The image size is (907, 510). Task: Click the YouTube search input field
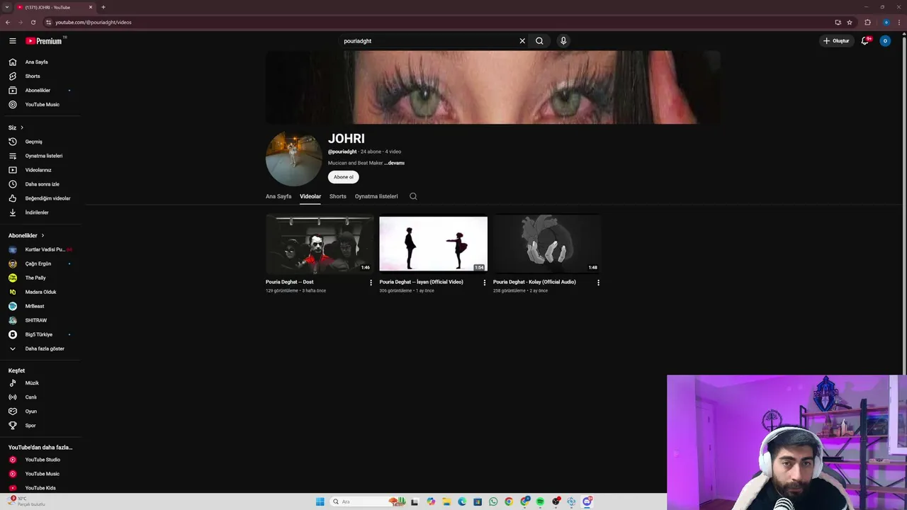click(x=429, y=41)
